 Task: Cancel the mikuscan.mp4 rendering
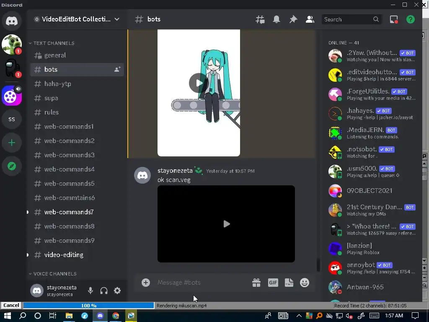point(11,305)
